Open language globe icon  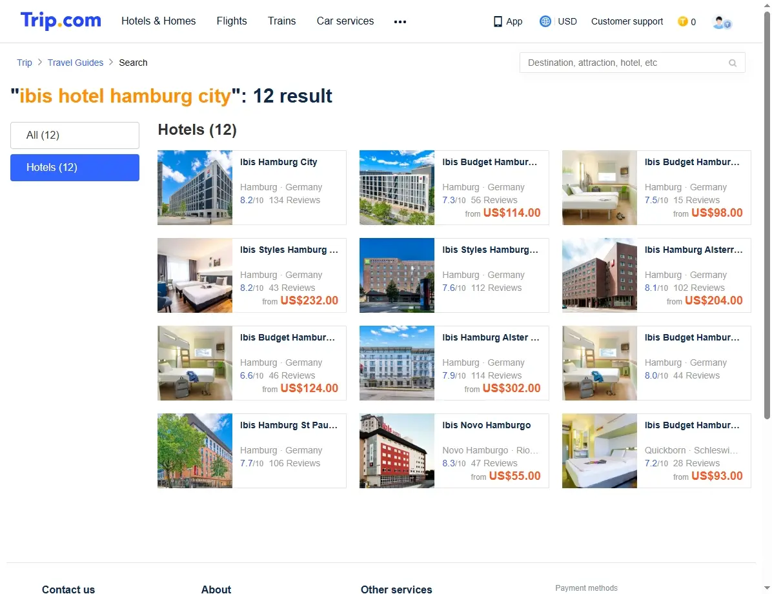(x=545, y=21)
